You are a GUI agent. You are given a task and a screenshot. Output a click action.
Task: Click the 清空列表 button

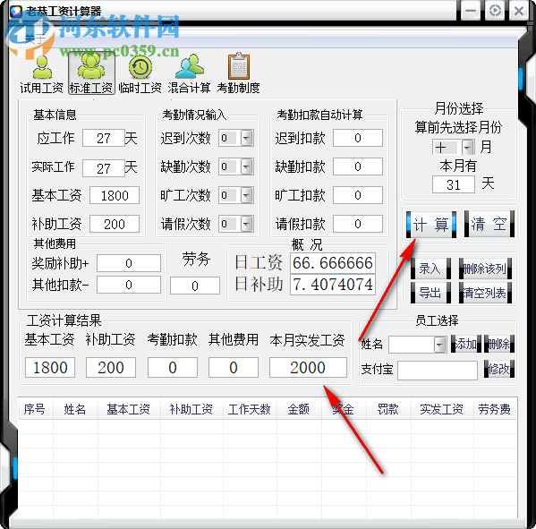coord(485,293)
